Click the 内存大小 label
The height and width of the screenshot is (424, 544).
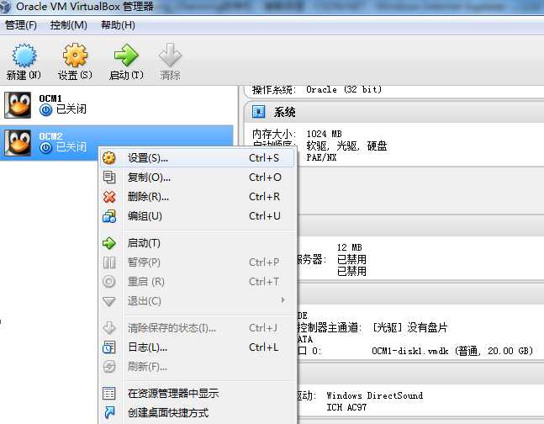(x=274, y=134)
